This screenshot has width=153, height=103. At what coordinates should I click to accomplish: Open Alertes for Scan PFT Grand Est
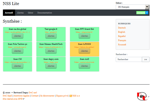pyautogui.click(x=84, y=36)
